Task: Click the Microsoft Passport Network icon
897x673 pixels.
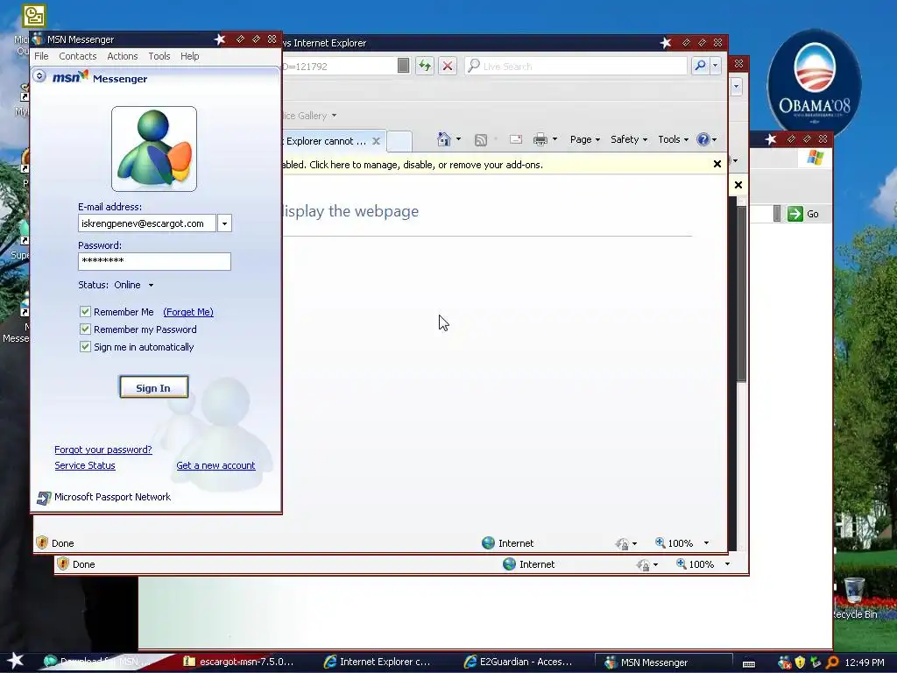Action: (x=44, y=498)
